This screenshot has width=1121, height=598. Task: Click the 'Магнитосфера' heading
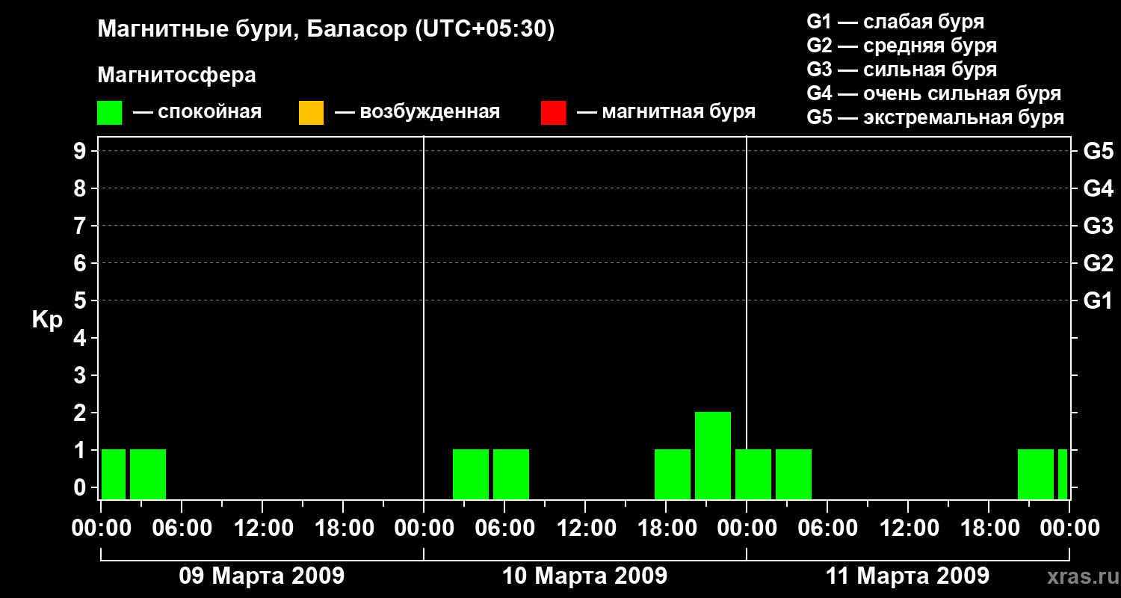(x=176, y=75)
